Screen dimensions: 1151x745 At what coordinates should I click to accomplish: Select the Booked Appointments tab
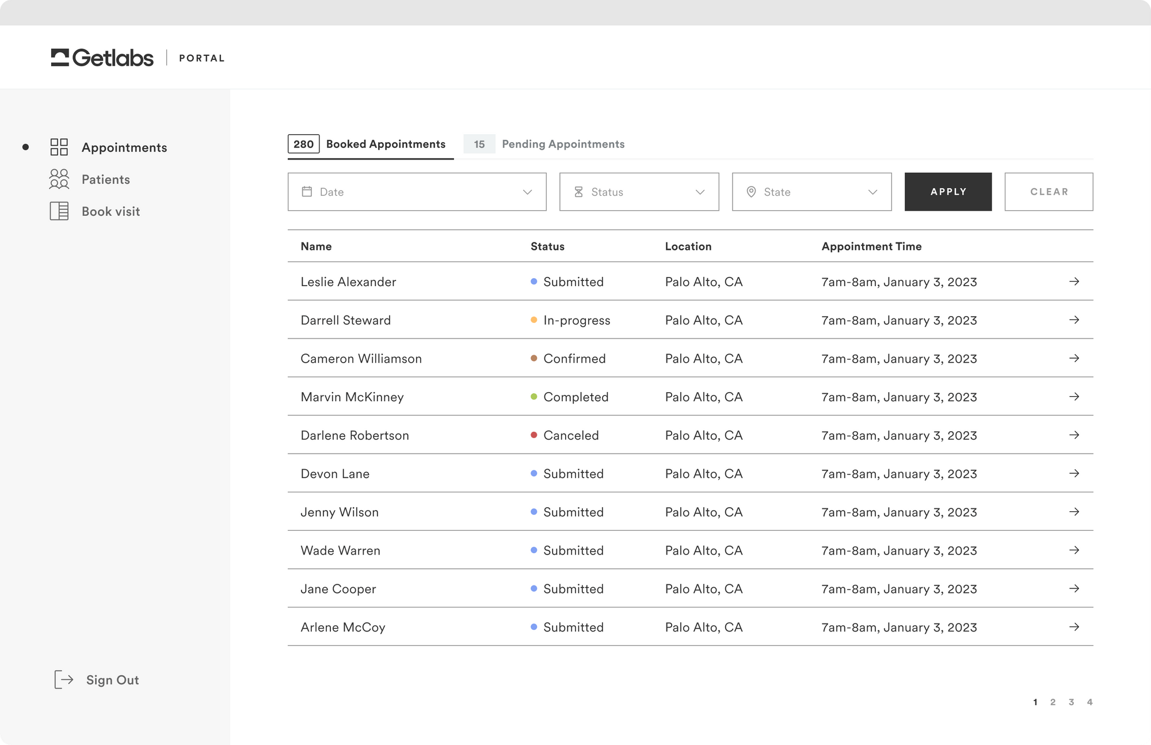coord(385,144)
